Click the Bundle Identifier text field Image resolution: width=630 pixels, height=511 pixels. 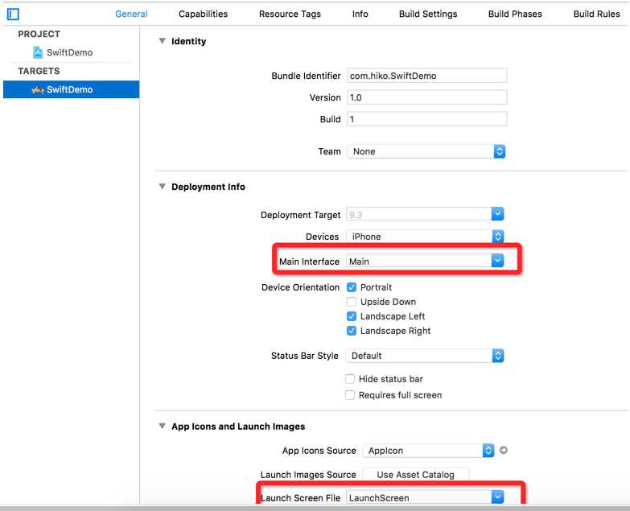426,76
